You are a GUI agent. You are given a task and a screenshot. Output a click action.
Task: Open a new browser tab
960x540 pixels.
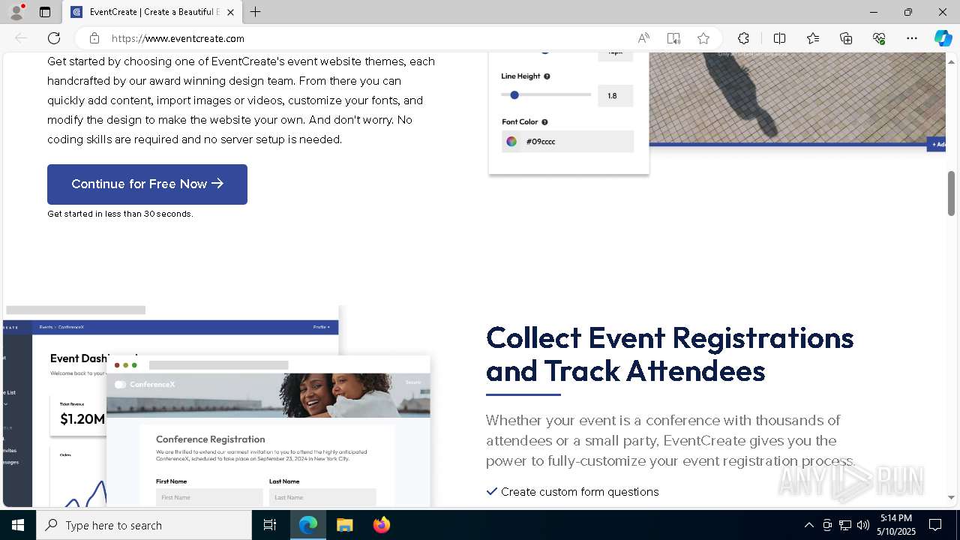click(256, 12)
